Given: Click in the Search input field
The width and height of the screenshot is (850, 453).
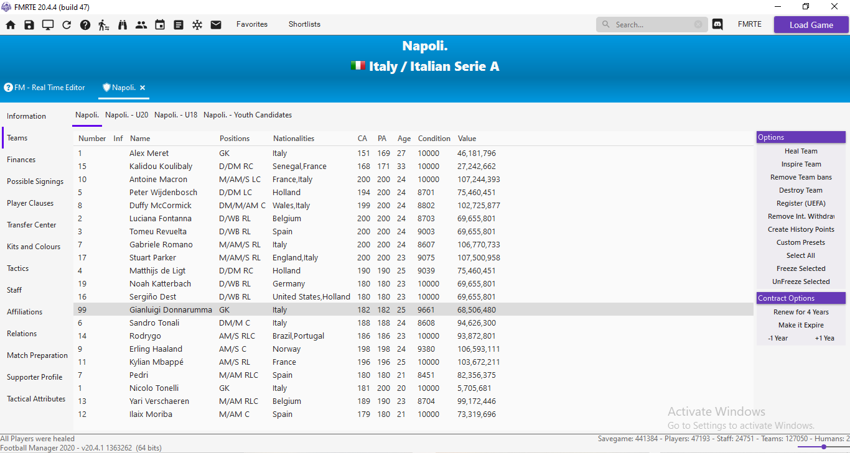Looking at the screenshot, I should coord(653,25).
